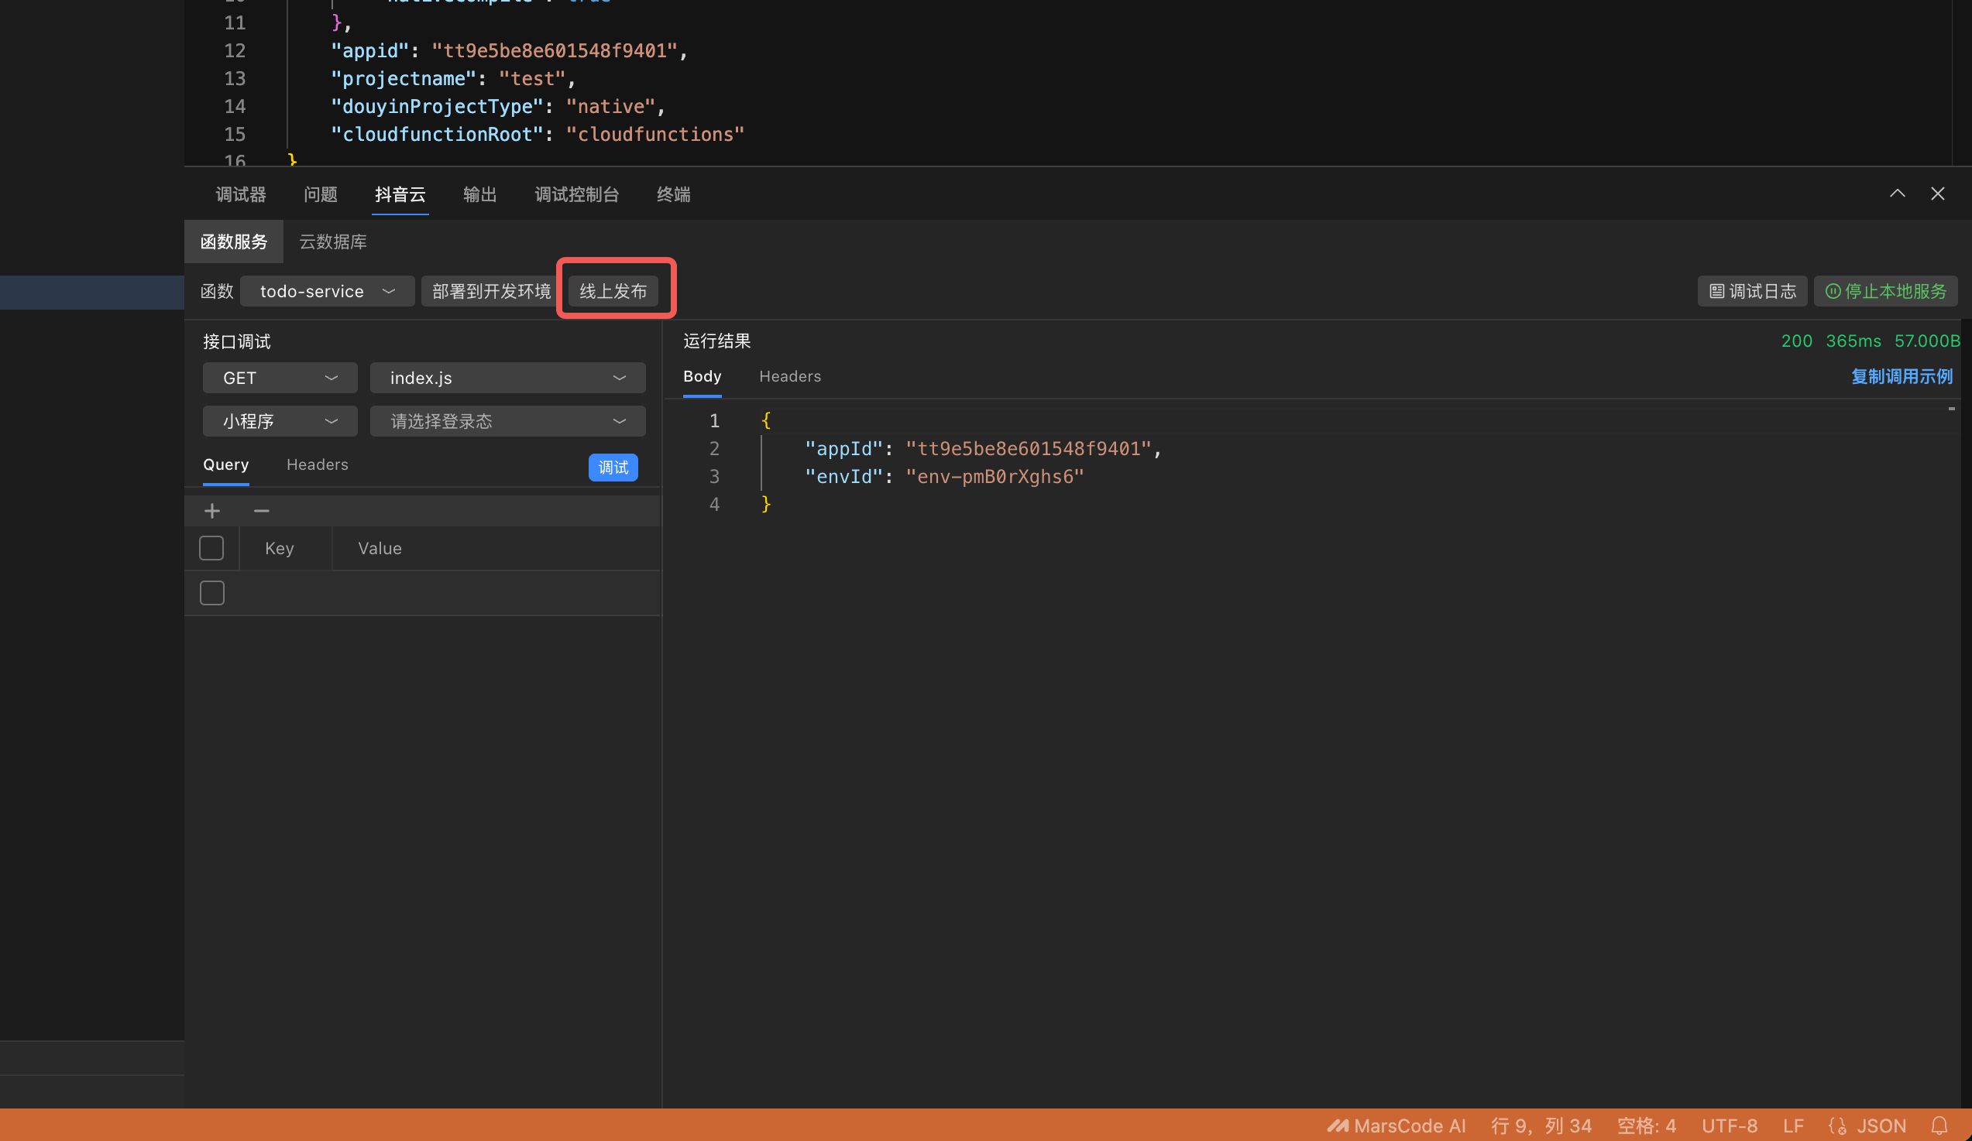Click the blue 调试 button
1972x1141 pixels.
click(x=613, y=467)
